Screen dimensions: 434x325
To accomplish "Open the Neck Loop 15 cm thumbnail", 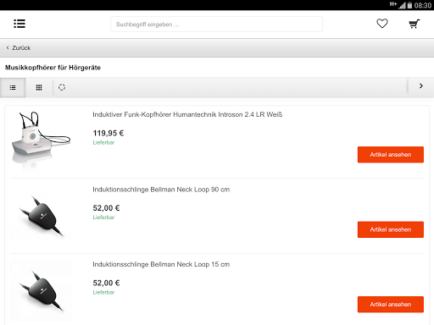I will [x=41, y=290].
